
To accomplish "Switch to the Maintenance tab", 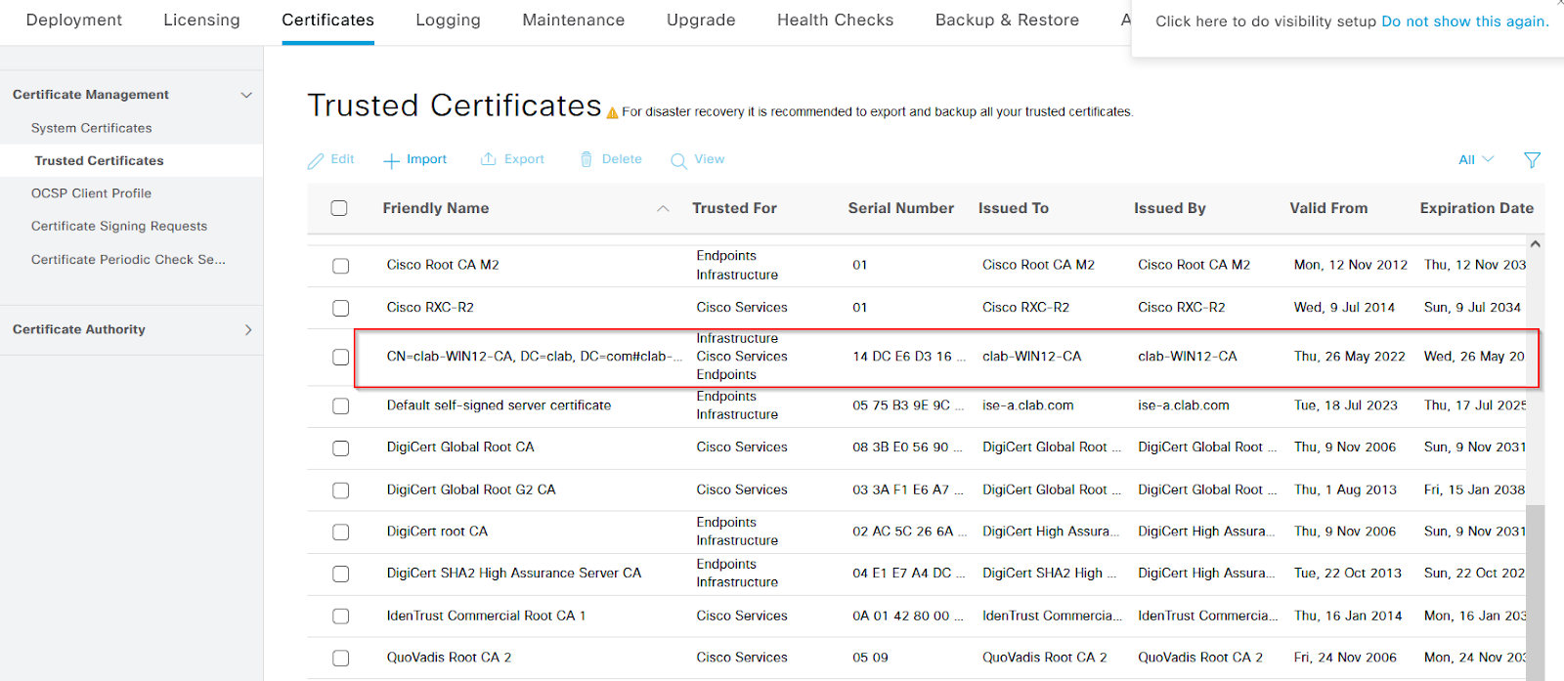I will pos(574,20).
